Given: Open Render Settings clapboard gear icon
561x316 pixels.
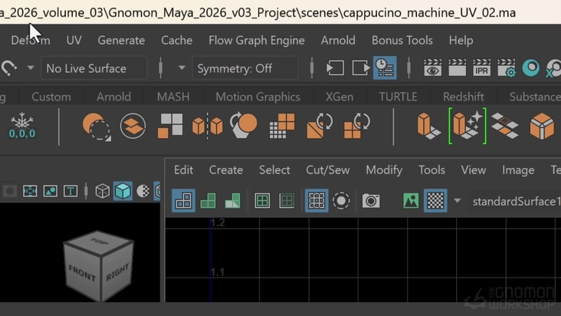Looking at the screenshot, I should pyautogui.click(x=507, y=67).
